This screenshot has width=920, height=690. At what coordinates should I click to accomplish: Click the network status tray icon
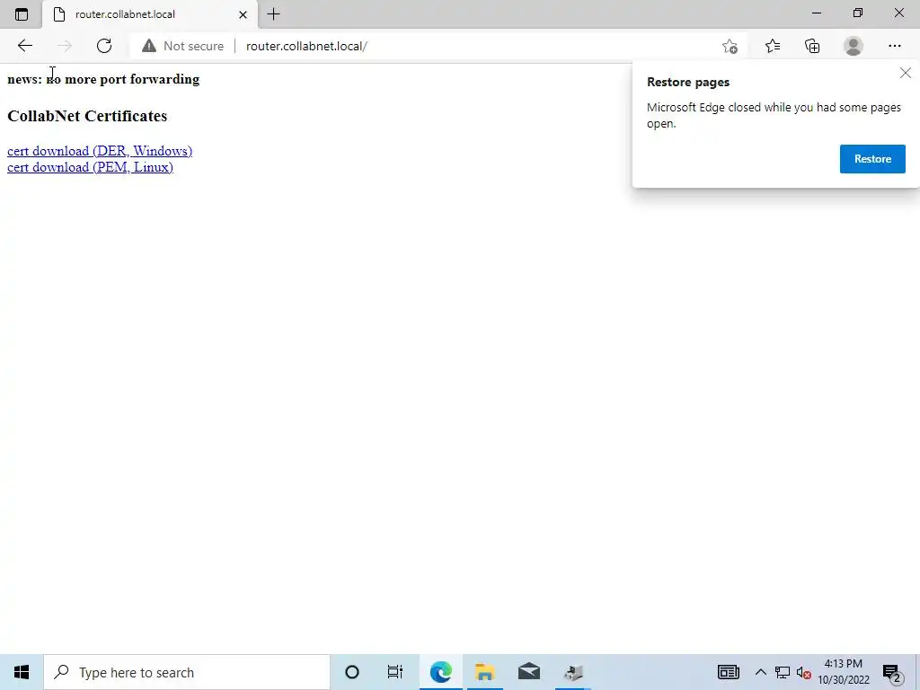pos(783,672)
